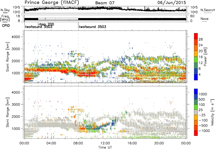Select the '4000' tick in the power panel
215x149 pixels.
16,37
